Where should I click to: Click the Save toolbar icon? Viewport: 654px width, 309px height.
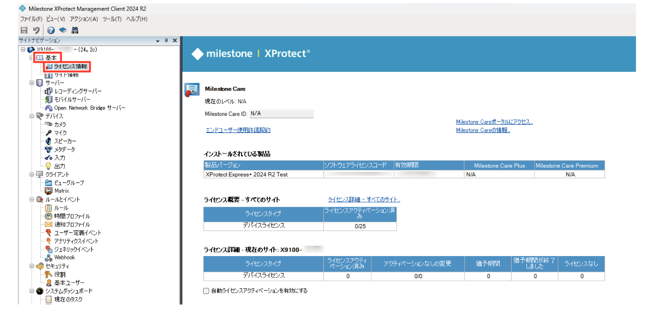click(x=24, y=30)
